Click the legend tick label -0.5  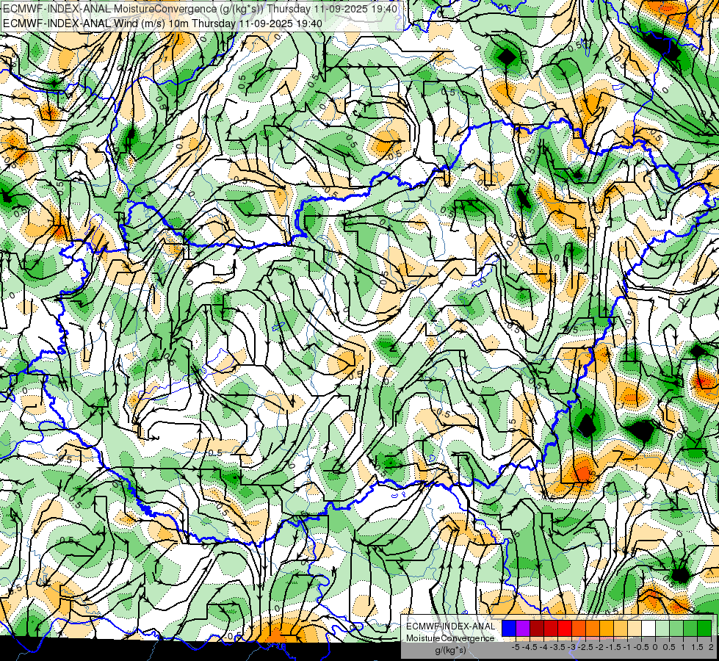point(641,647)
